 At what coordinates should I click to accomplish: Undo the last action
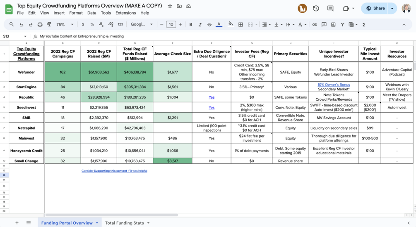(21, 24)
